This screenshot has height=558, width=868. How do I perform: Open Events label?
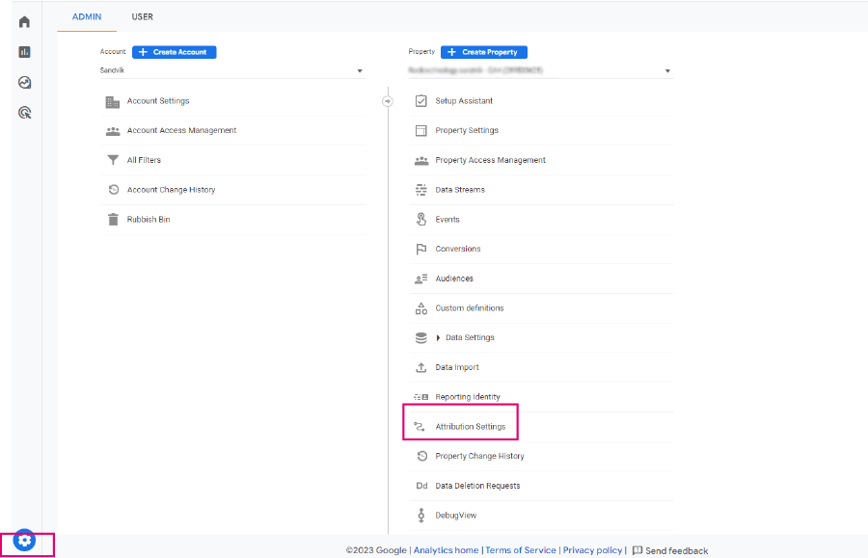click(448, 220)
